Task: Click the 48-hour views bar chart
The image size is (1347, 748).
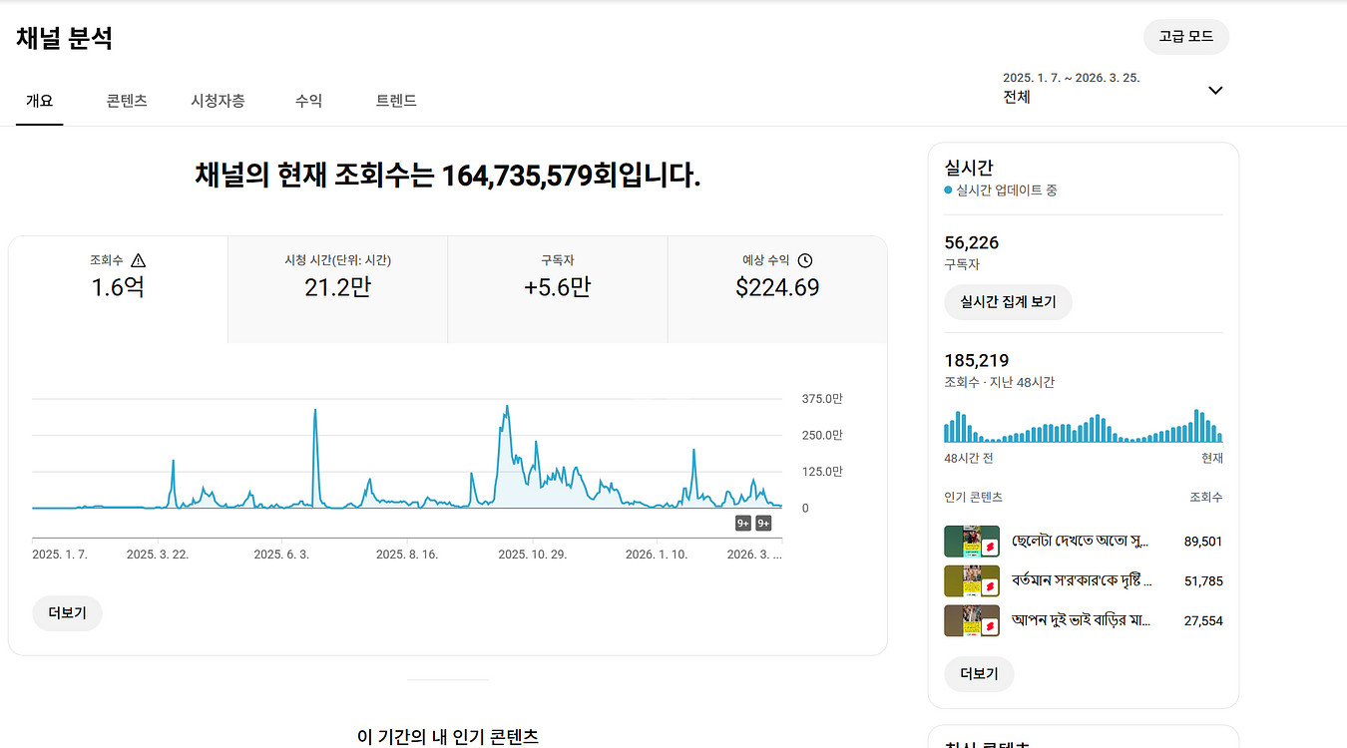Action: (x=1083, y=427)
